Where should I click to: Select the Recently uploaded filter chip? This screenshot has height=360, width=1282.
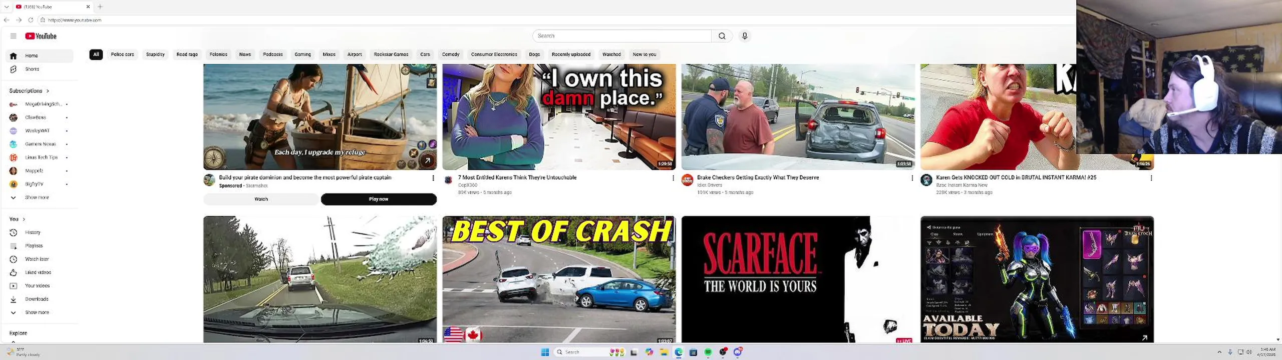[x=571, y=54]
